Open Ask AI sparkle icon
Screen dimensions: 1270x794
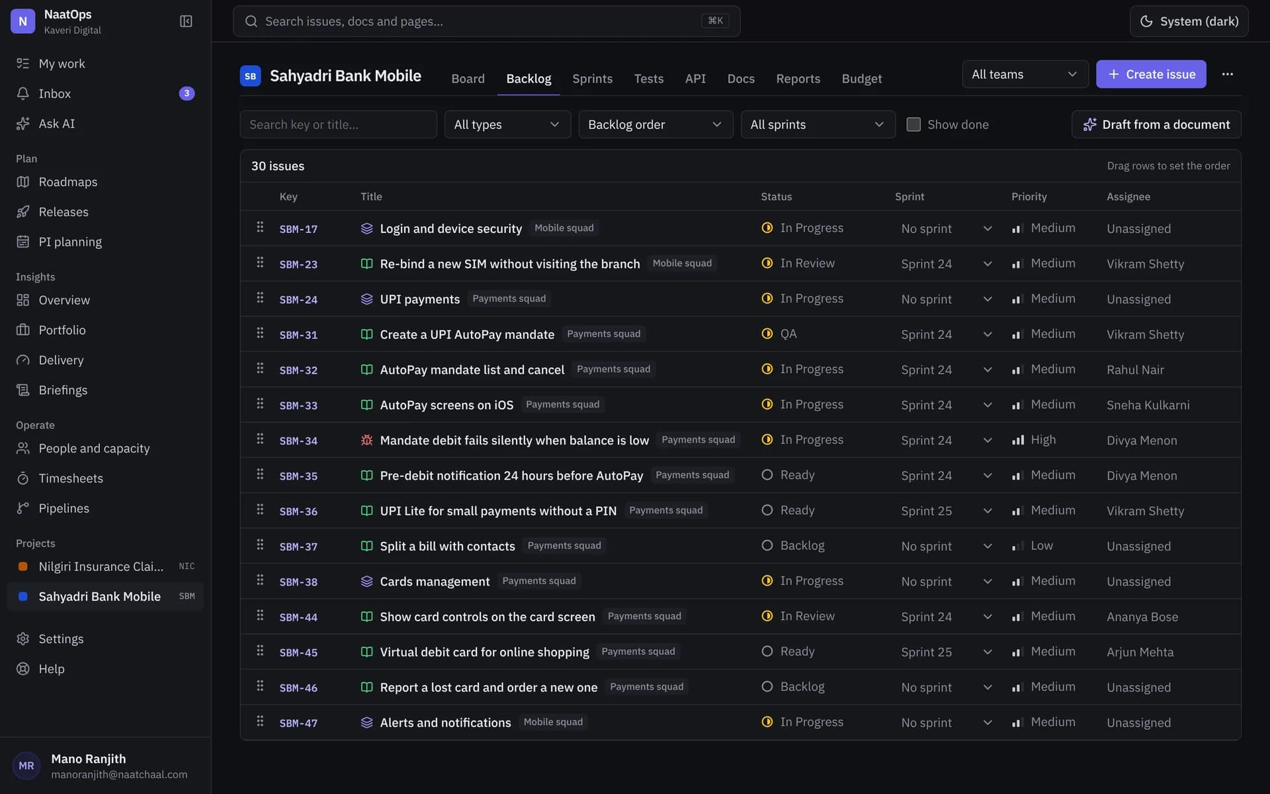pos(23,123)
